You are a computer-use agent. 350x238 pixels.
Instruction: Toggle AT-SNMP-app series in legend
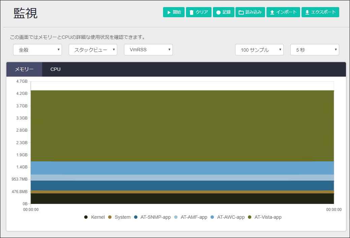152,217
